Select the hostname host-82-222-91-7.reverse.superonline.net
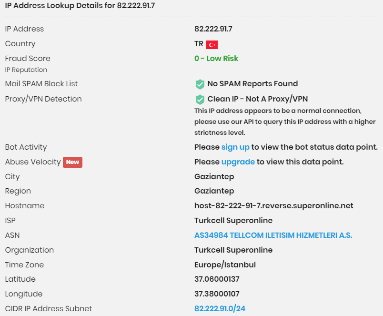Viewport: 383px width, 316px height. (273, 206)
